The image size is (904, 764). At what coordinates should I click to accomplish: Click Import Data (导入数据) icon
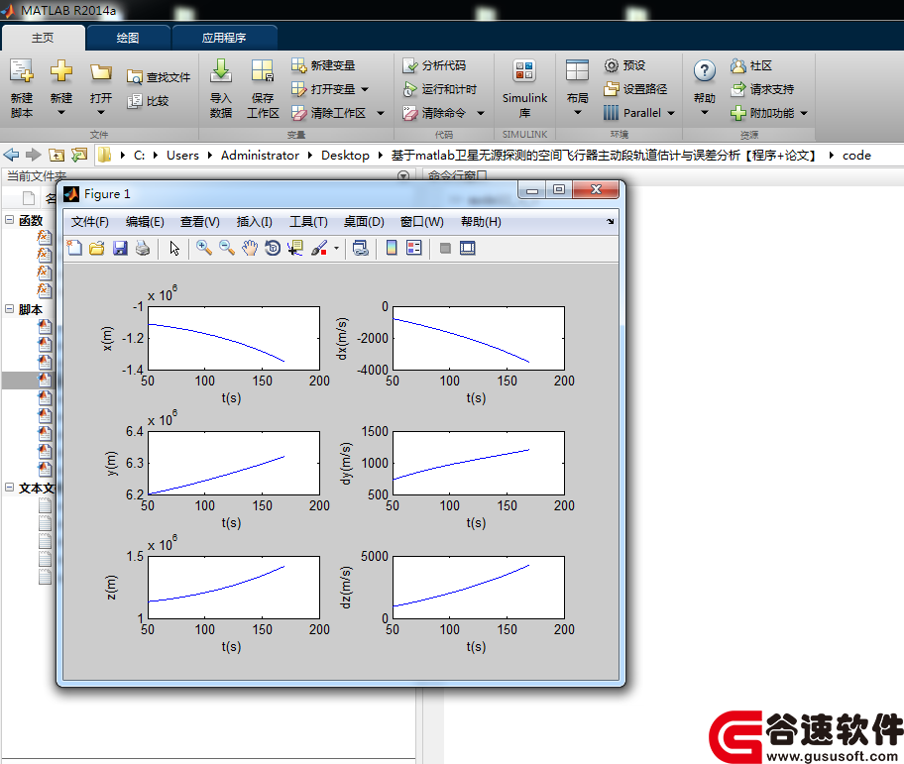221,71
